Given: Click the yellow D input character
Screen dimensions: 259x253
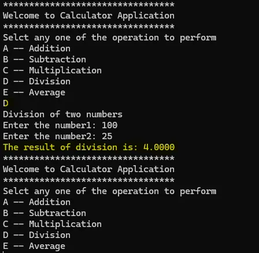Looking at the screenshot, I should pos(6,103).
